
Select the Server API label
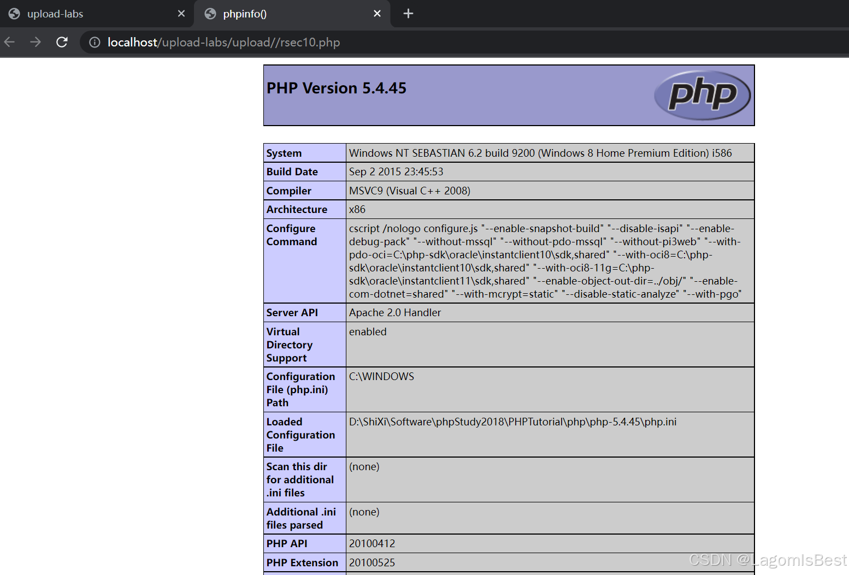pos(292,313)
